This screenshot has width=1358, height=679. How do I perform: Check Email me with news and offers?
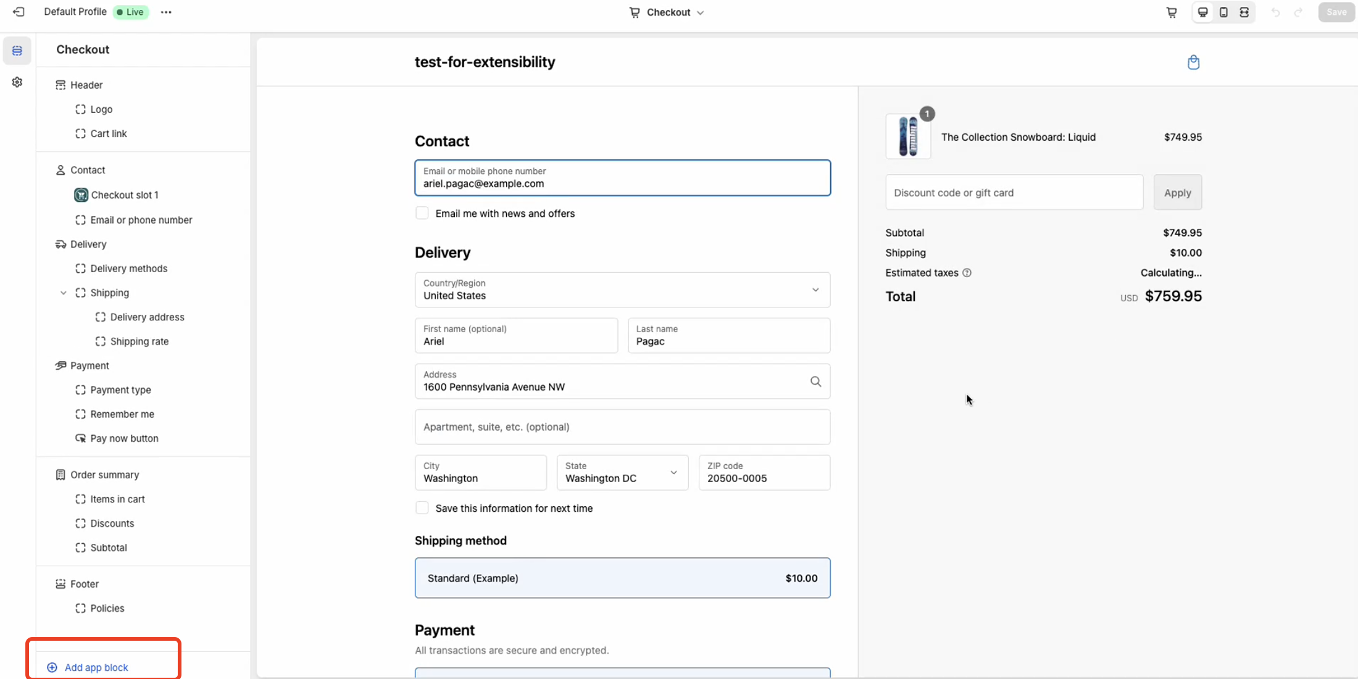pos(422,213)
